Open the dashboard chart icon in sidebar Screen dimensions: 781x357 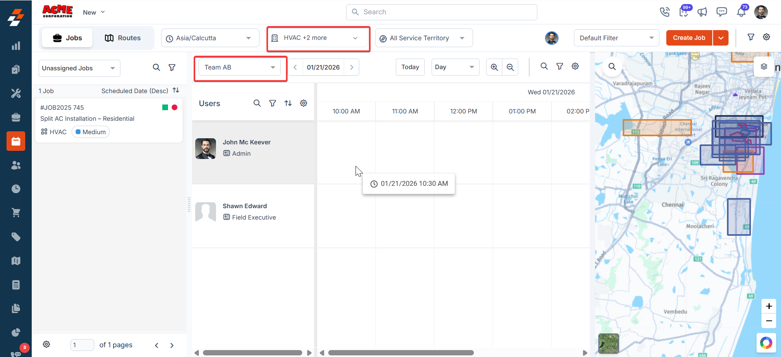16,46
